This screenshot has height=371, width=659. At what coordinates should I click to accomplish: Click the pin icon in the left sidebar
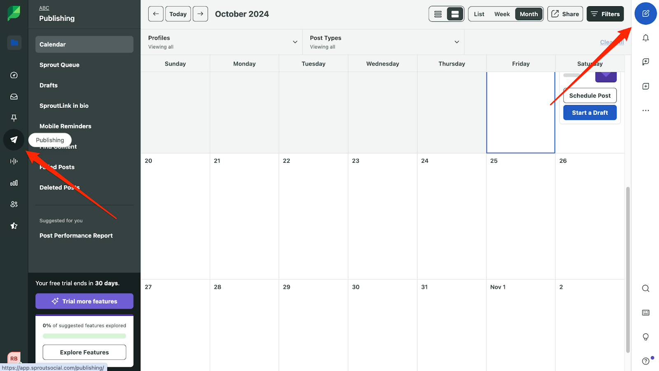pos(14,118)
